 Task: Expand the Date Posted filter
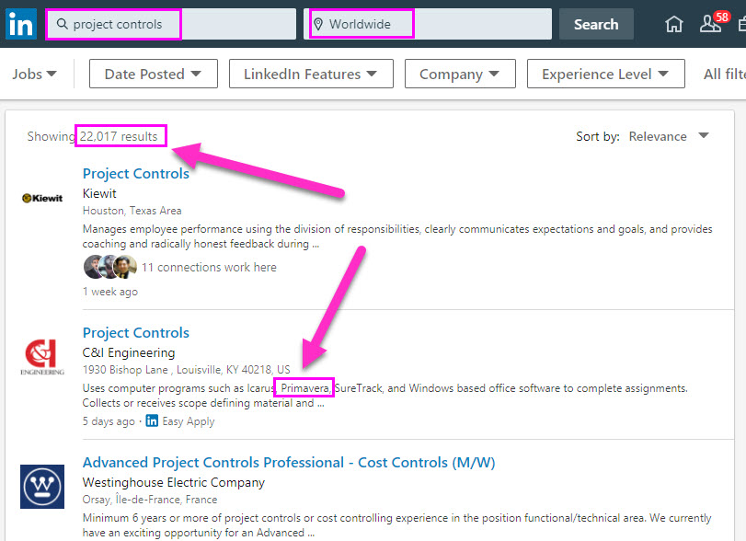point(154,74)
